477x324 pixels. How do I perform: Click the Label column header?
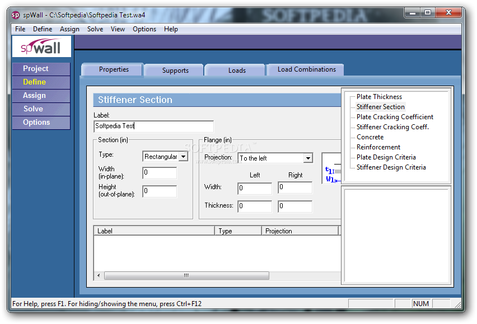tap(154, 231)
